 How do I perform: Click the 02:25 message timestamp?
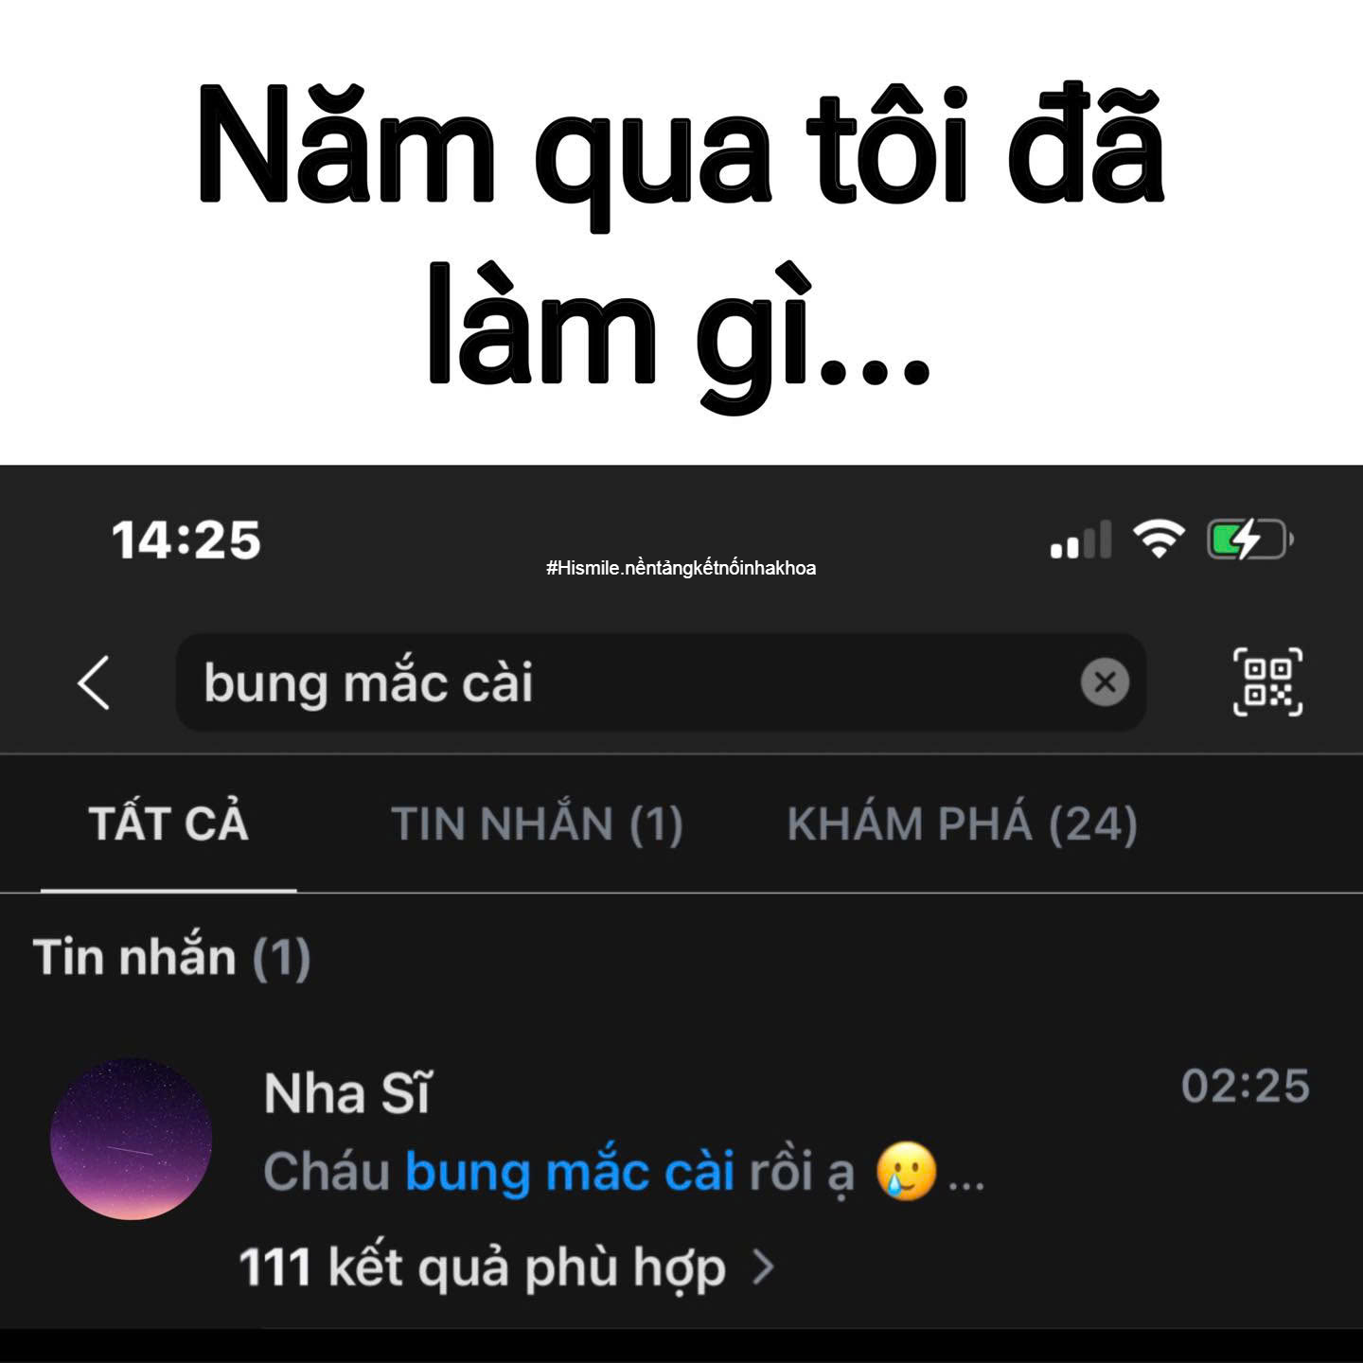[x=1246, y=1086]
